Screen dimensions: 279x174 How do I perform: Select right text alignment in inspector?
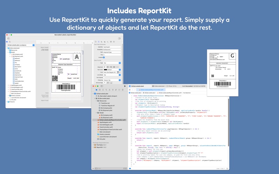point(111,67)
